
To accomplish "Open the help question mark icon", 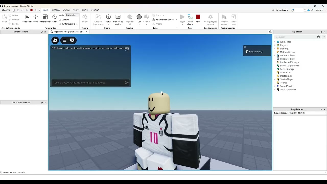I will point(305,10).
